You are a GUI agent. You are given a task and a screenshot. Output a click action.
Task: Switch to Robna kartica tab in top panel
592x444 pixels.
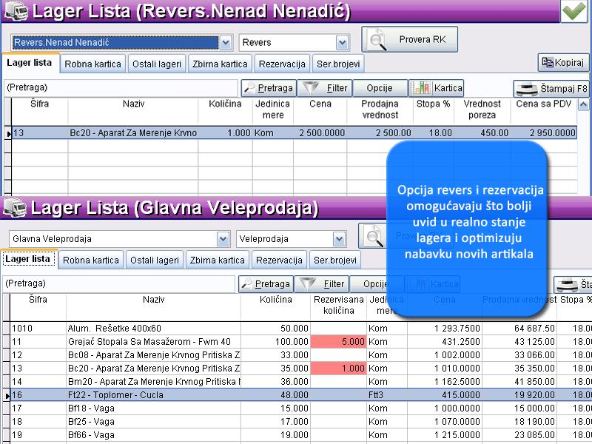click(x=92, y=64)
